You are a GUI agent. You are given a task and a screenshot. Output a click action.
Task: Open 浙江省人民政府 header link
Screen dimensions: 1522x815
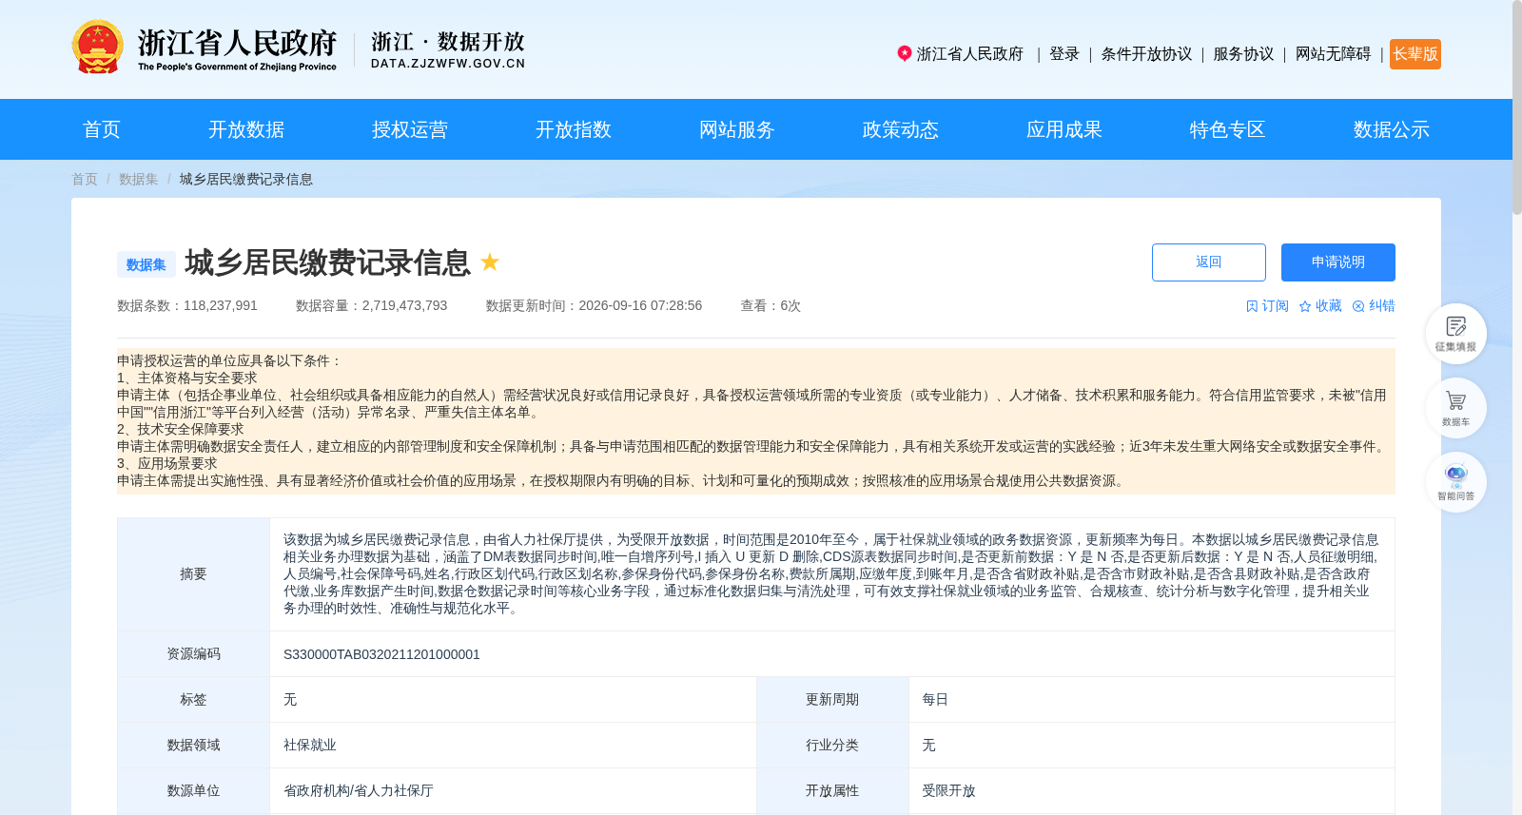(970, 54)
